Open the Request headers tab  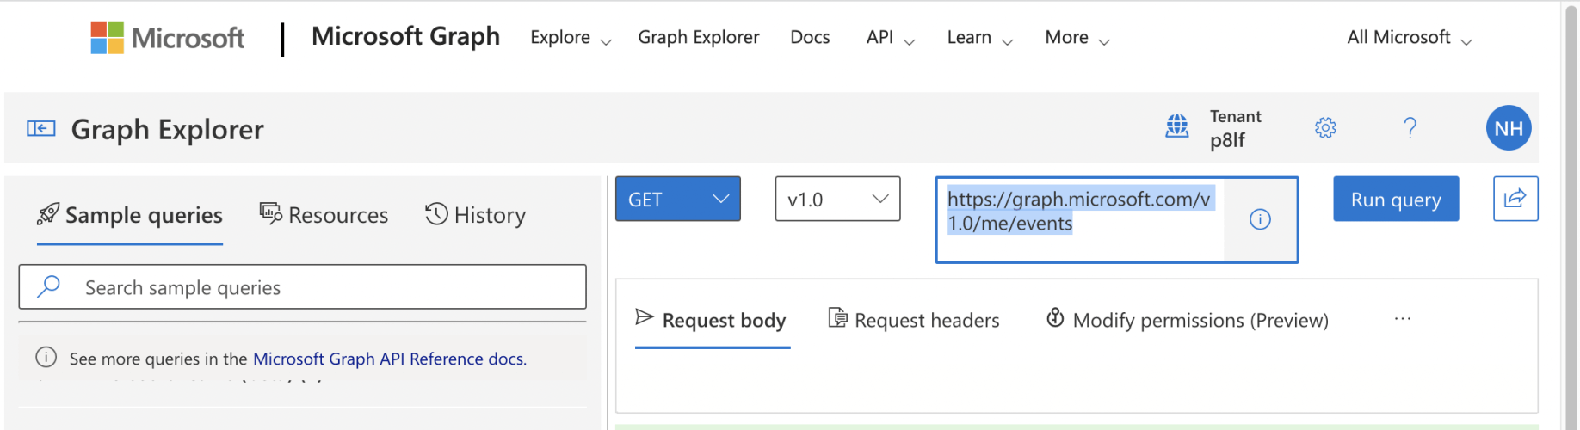[914, 320]
